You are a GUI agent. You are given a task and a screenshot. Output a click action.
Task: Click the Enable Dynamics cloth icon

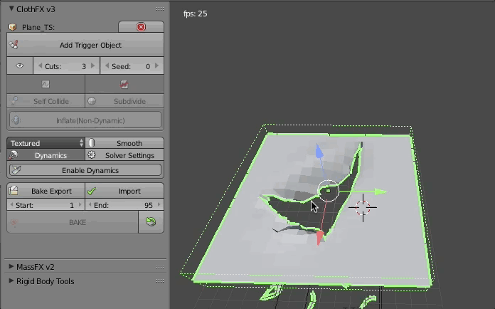pos(16,170)
